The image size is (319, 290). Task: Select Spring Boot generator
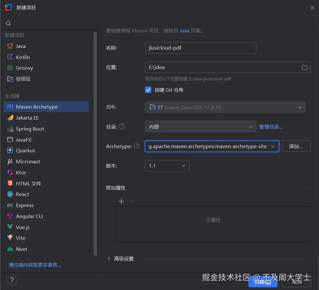[x=46, y=129]
